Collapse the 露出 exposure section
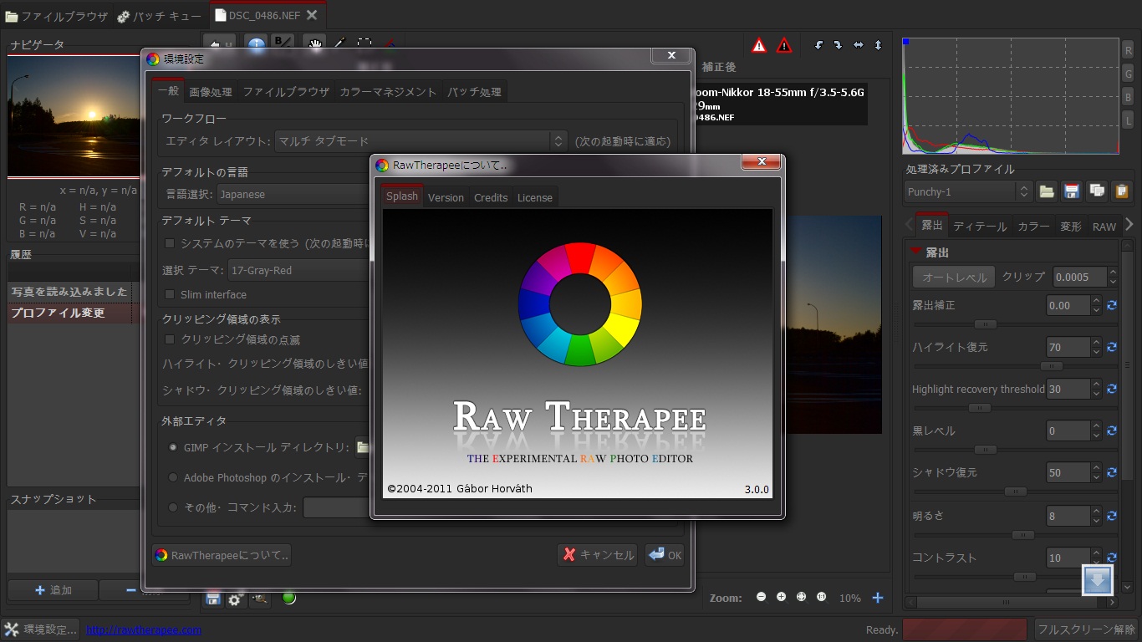1142x642 pixels. click(x=916, y=252)
